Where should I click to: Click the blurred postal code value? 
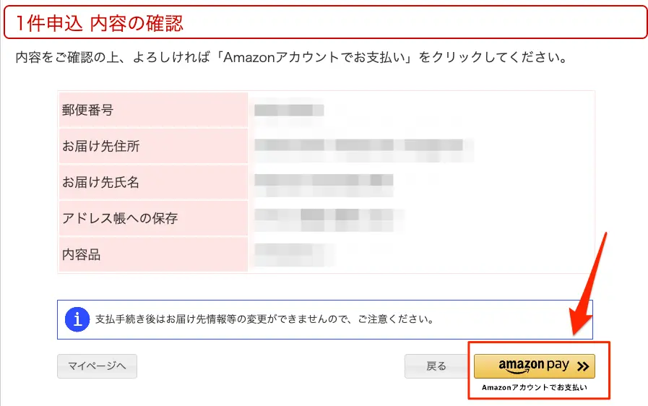(x=288, y=111)
